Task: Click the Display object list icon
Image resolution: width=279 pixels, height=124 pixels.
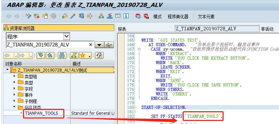Action: [x=101, y=16]
